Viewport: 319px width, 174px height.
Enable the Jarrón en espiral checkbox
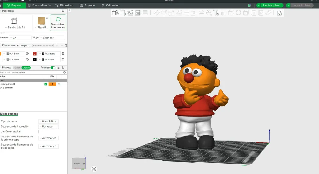point(40,132)
